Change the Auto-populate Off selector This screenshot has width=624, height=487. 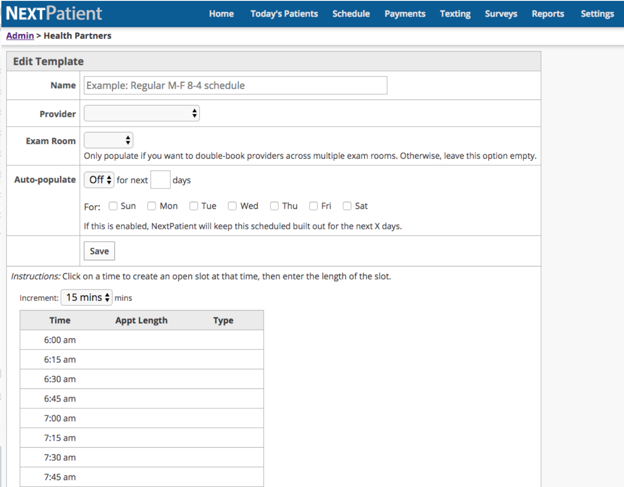tap(99, 179)
